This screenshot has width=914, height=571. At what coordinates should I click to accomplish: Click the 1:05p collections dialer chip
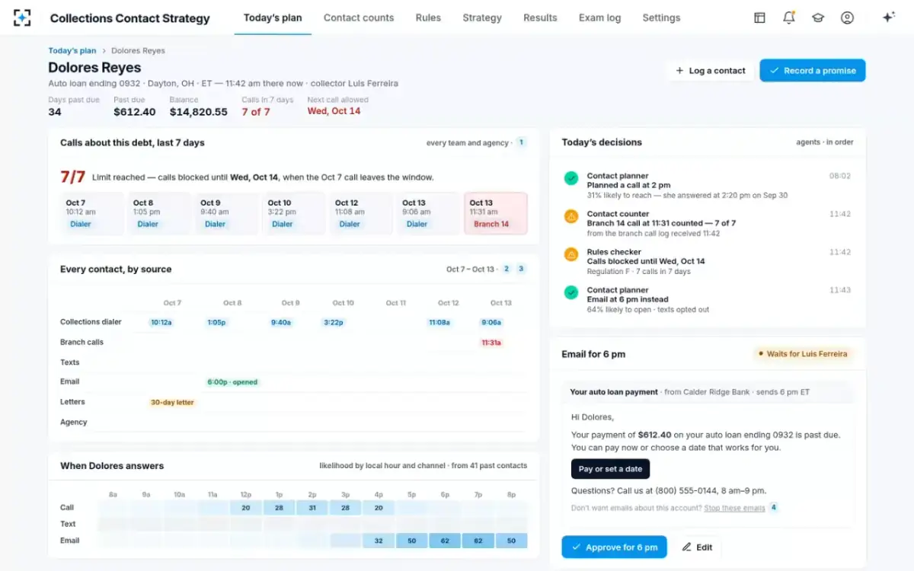pos(216,322)
